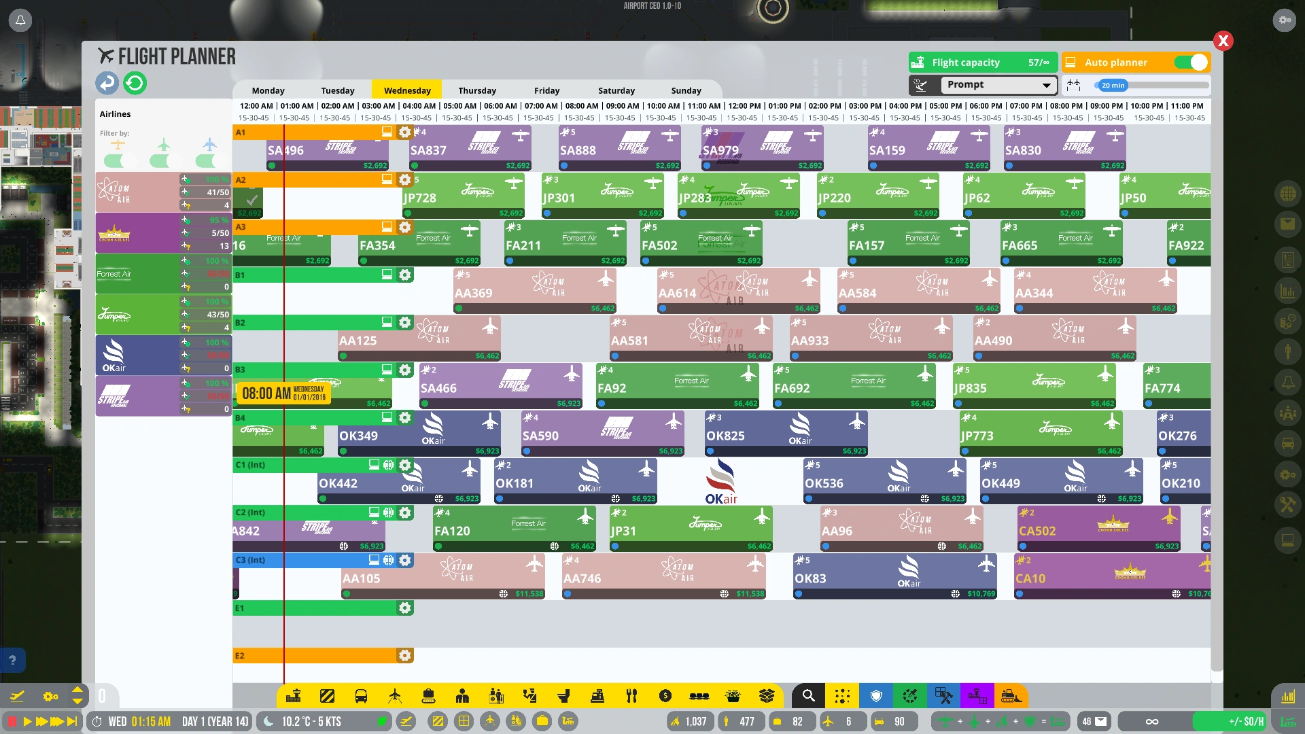Screen dimensions: 1305x734
Task: Switch to the Monday tab
Action: click(268, 90)
